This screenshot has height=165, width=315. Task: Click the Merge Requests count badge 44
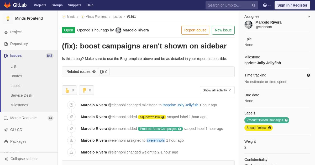(50, 118)
